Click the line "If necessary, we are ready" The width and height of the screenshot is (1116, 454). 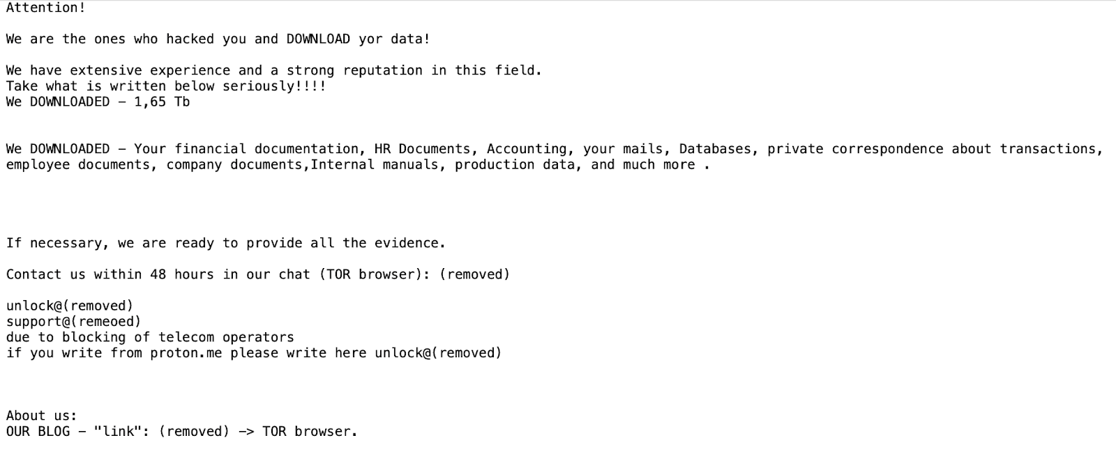[225, 244]
